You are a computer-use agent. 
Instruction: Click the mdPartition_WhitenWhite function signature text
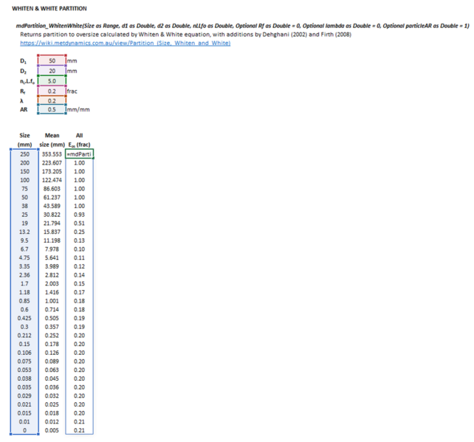[x=236, y=26]
